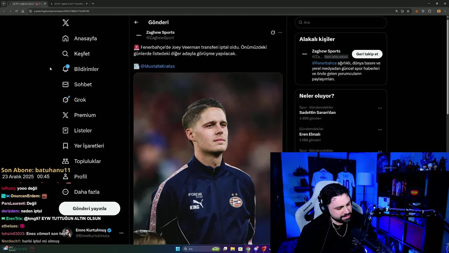Open Discord from the taskbar
Image resolution: width=449 pixels, height=253 pixels.
[x=256, y=249]
